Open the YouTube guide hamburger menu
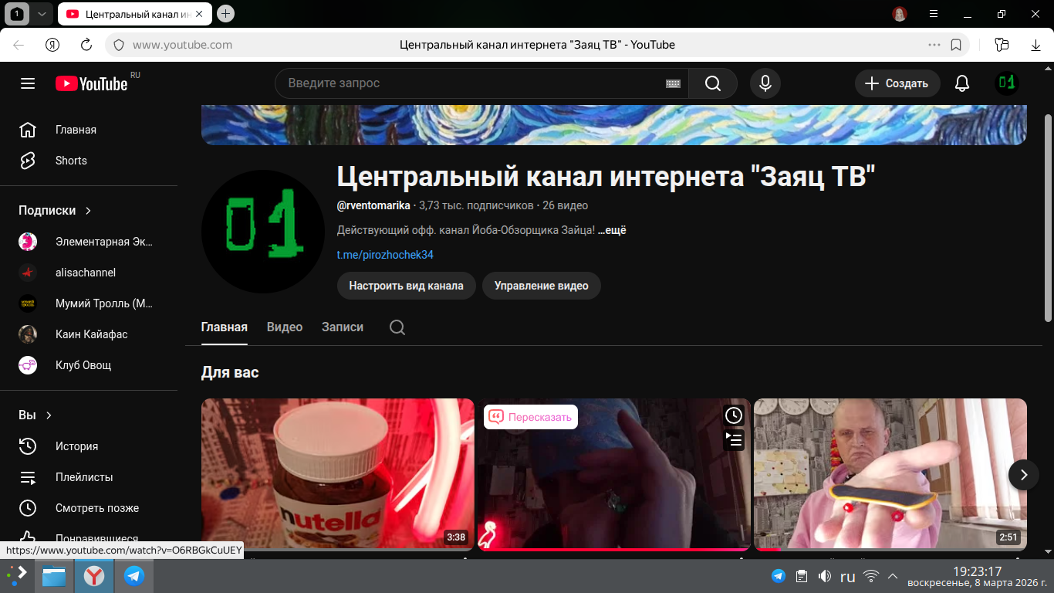Image resolution: width=1054 pixels, height=593 pixels. (28, 83)
